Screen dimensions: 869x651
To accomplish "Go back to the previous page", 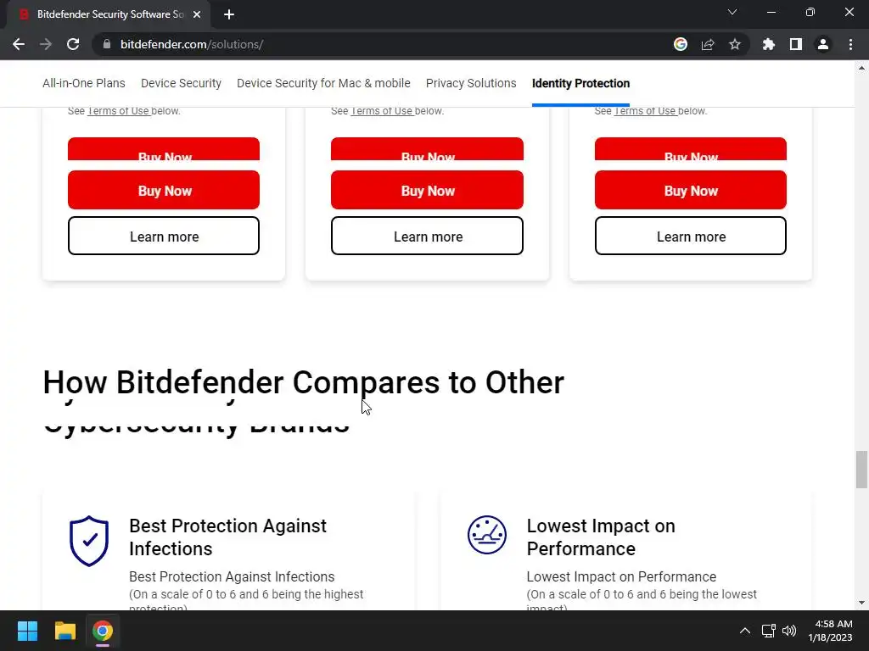I will [x=19, y=44].
